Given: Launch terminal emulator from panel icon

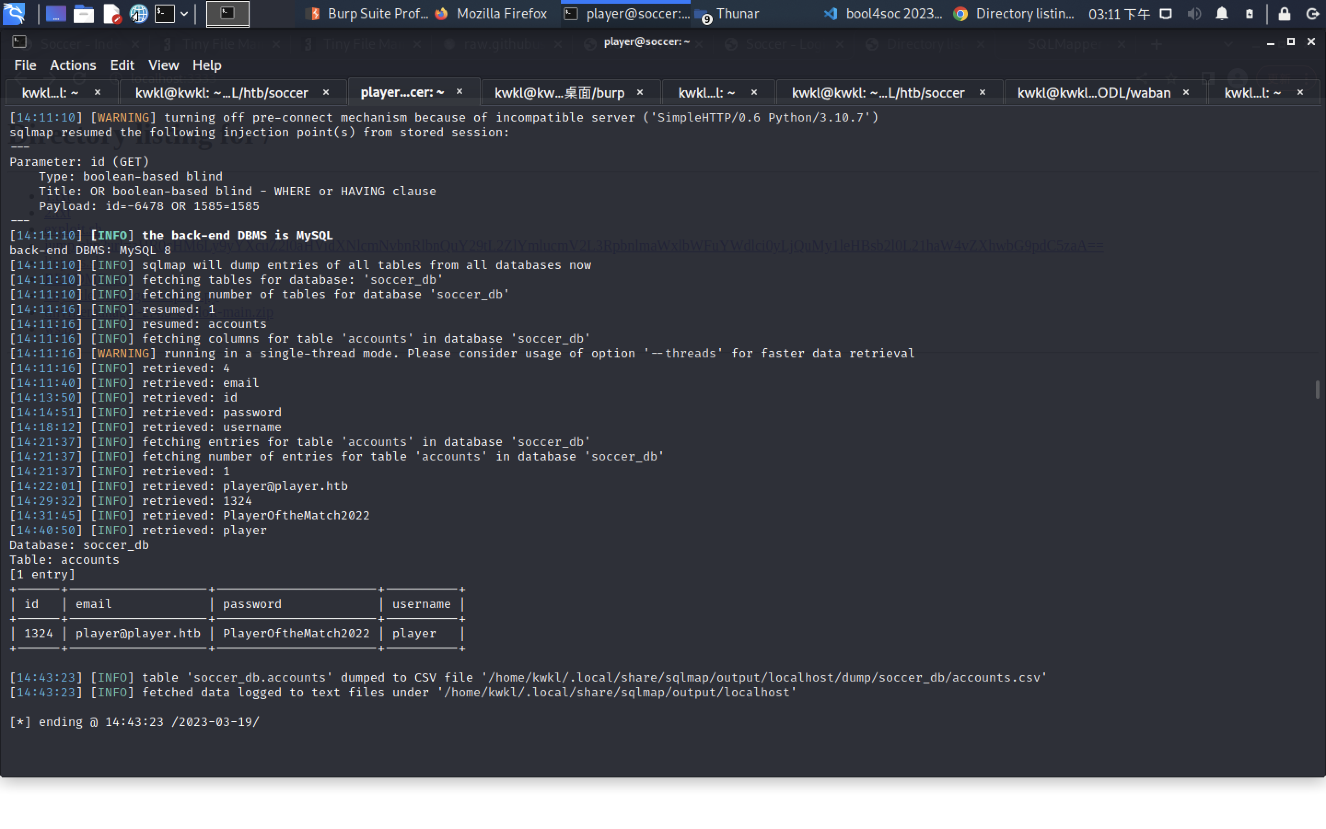Looking at the screenshot, I should point(164,14).
